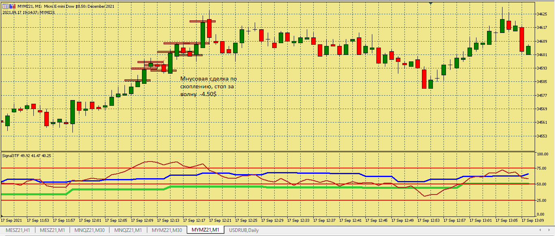The image size is (555, 236).
Task: Select the MYMZ21,M1 chart tab
Action: [x=205, y=230]
